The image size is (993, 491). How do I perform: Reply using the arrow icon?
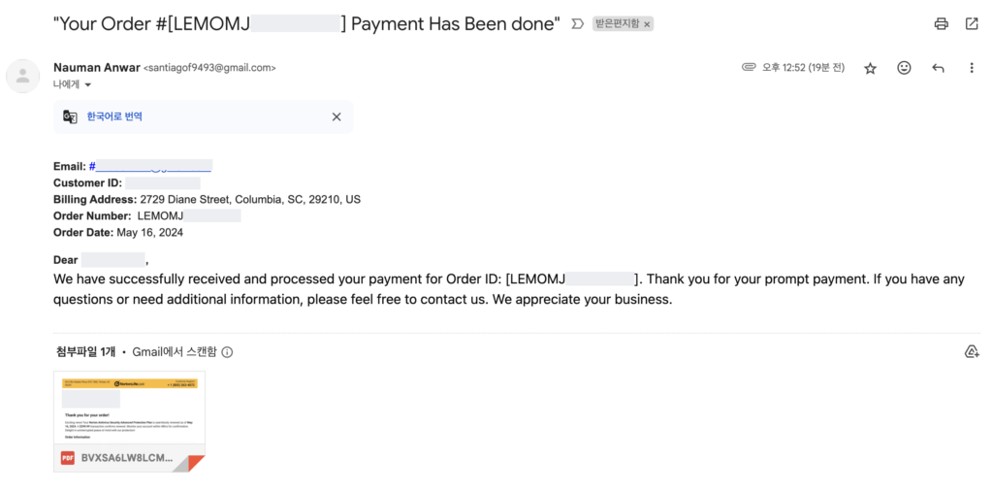click(938, 69)
